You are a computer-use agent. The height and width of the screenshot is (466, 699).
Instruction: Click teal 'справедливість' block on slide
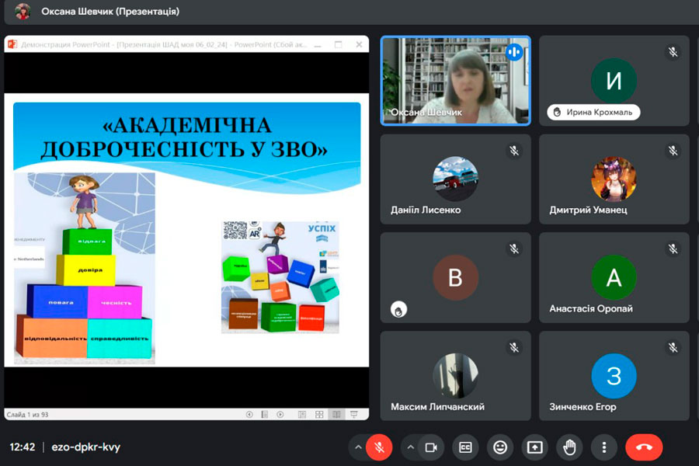pos(120,339)
